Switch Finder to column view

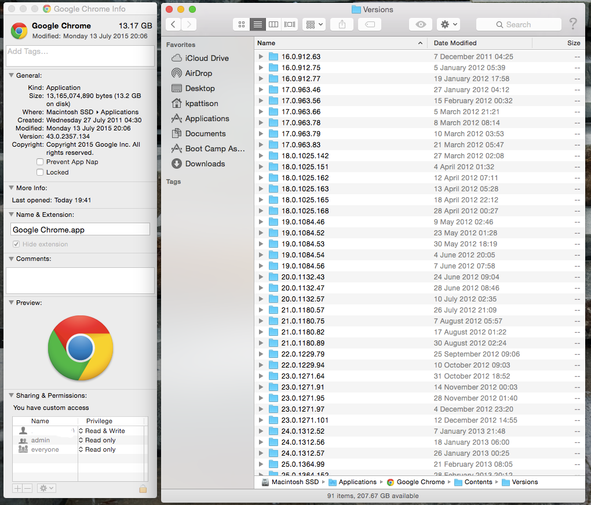tap(273, 24)
